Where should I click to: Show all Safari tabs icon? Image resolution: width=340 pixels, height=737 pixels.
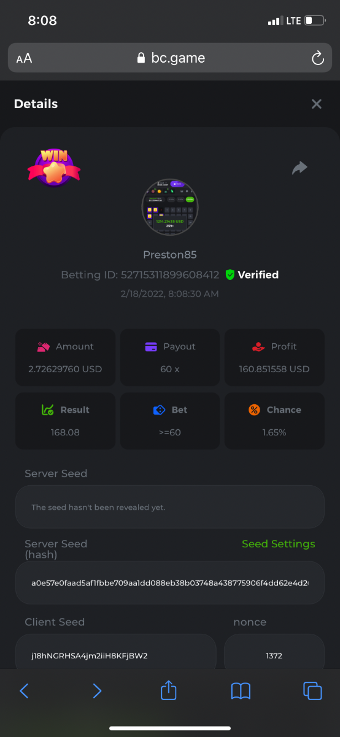tap(312, 691)
